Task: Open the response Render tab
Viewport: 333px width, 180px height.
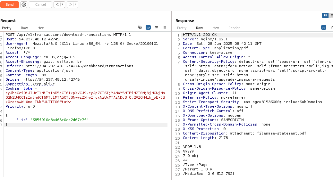Action: 234,28
